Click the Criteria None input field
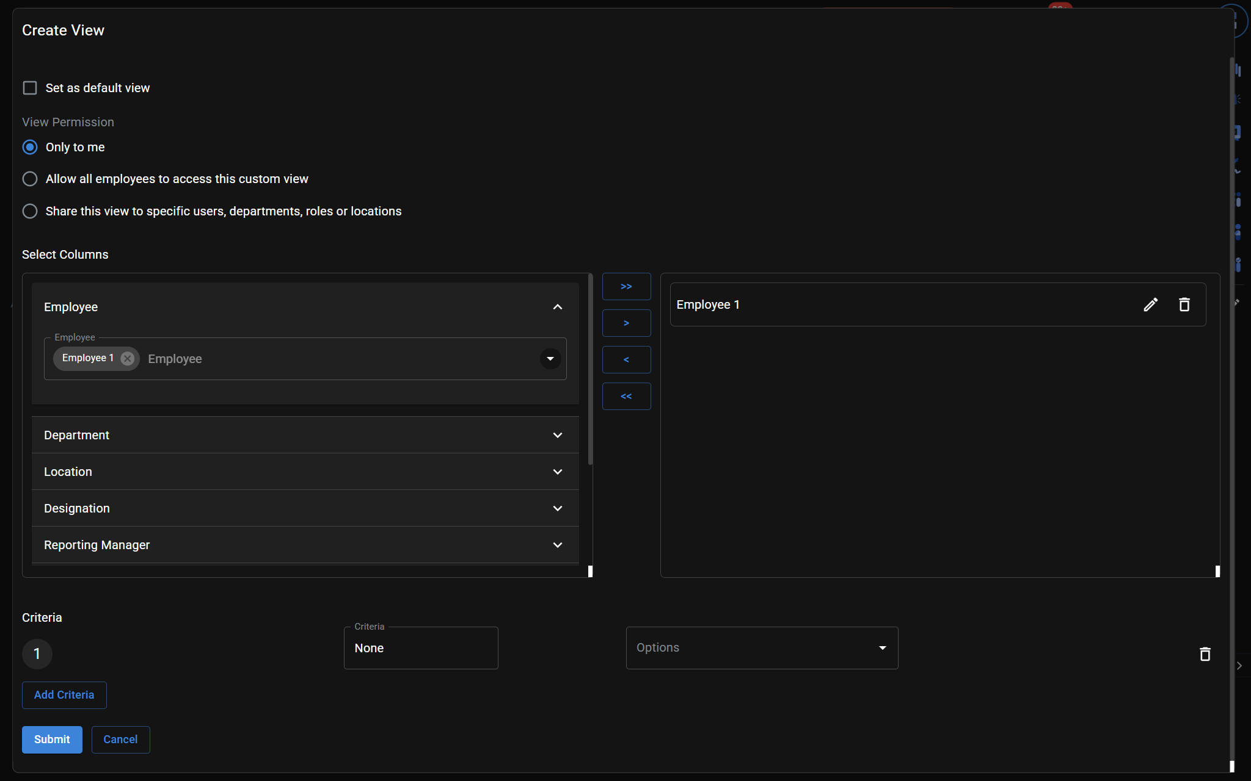Viewport: 1251px width, 781px height. [x=420, y=648]
